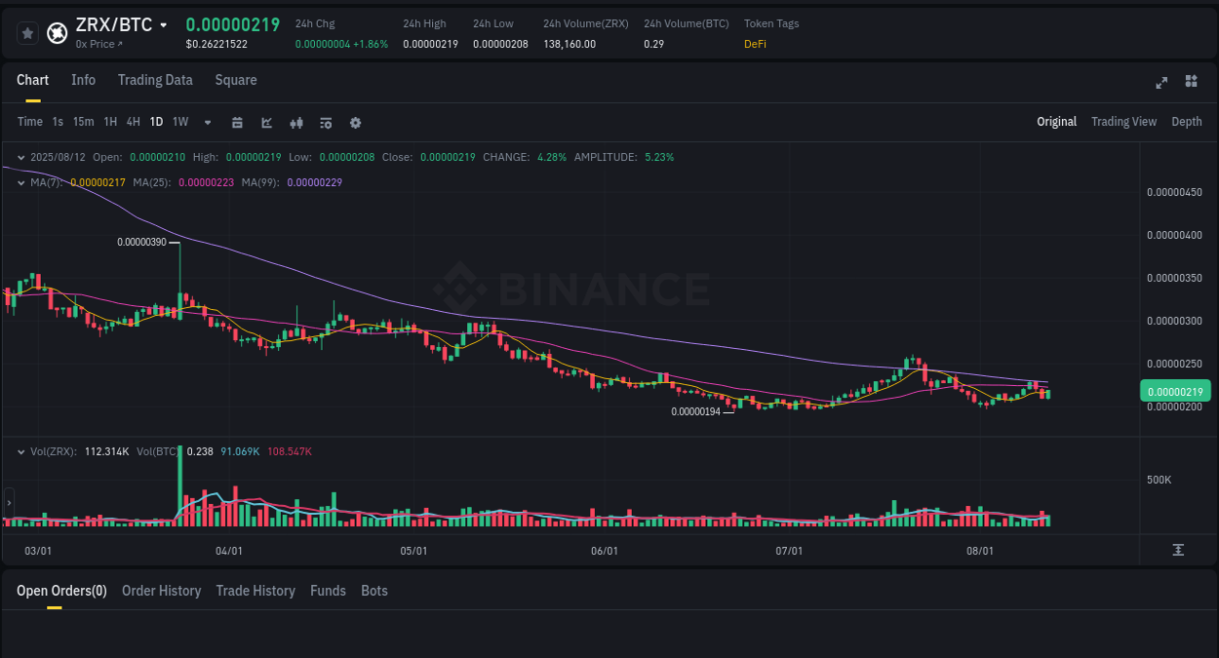Click the 0.00000390 high price marker

(141, 242)
